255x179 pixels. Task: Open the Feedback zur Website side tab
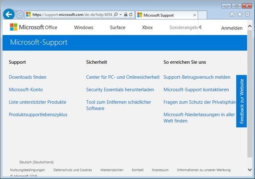pyautogui.click(x=241, y=101)
